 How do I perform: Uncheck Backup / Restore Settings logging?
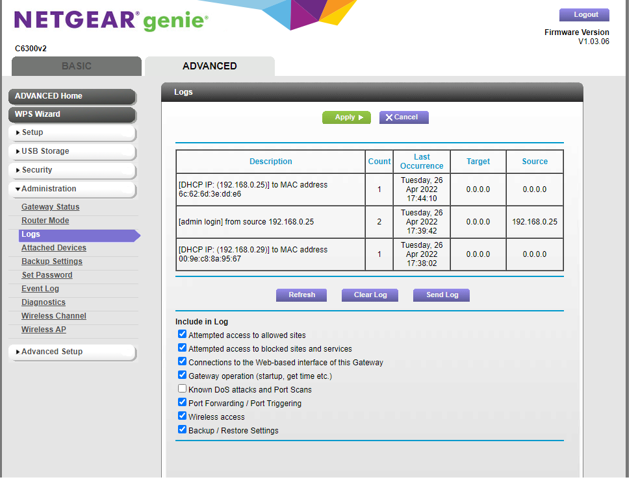[182, 430]
